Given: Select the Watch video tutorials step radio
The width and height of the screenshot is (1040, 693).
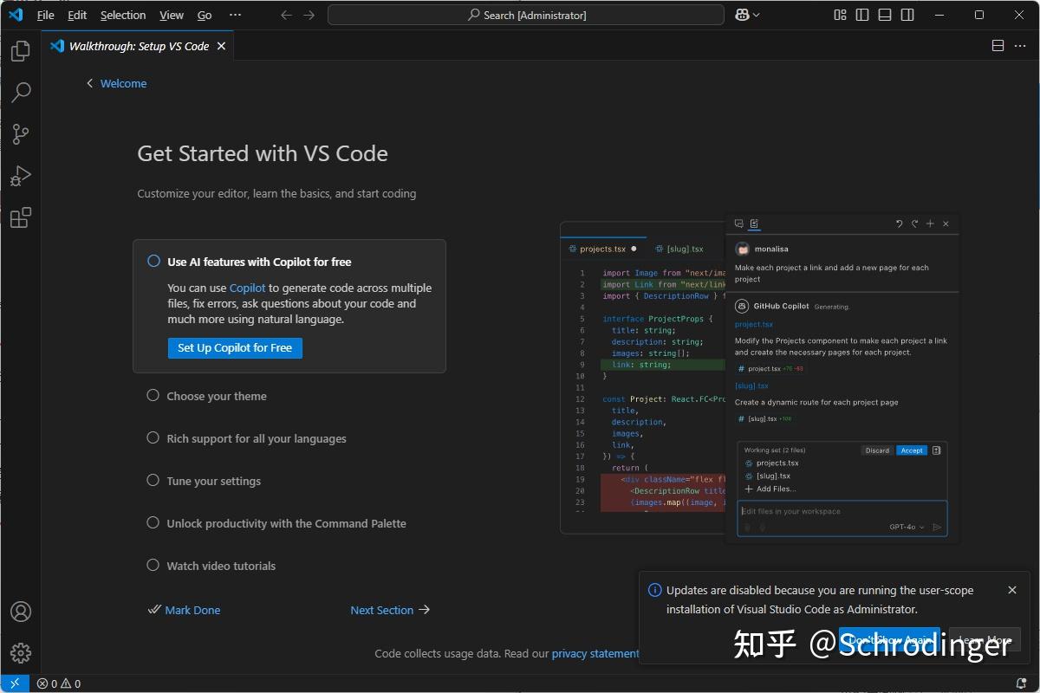Looking at the screenshot, I should pos(152,565).
